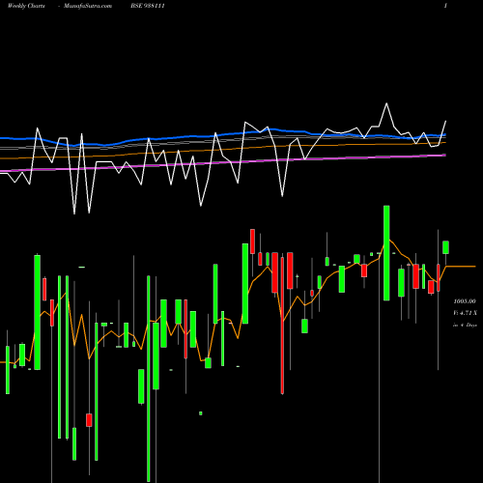Click the small isolated green square below the candles
Screen dimensions: 483x483
click(201, 413)
